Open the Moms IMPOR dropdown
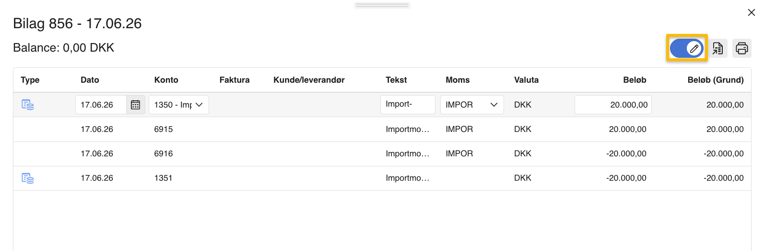Screen dimensions: 764x251 point(472,105)
